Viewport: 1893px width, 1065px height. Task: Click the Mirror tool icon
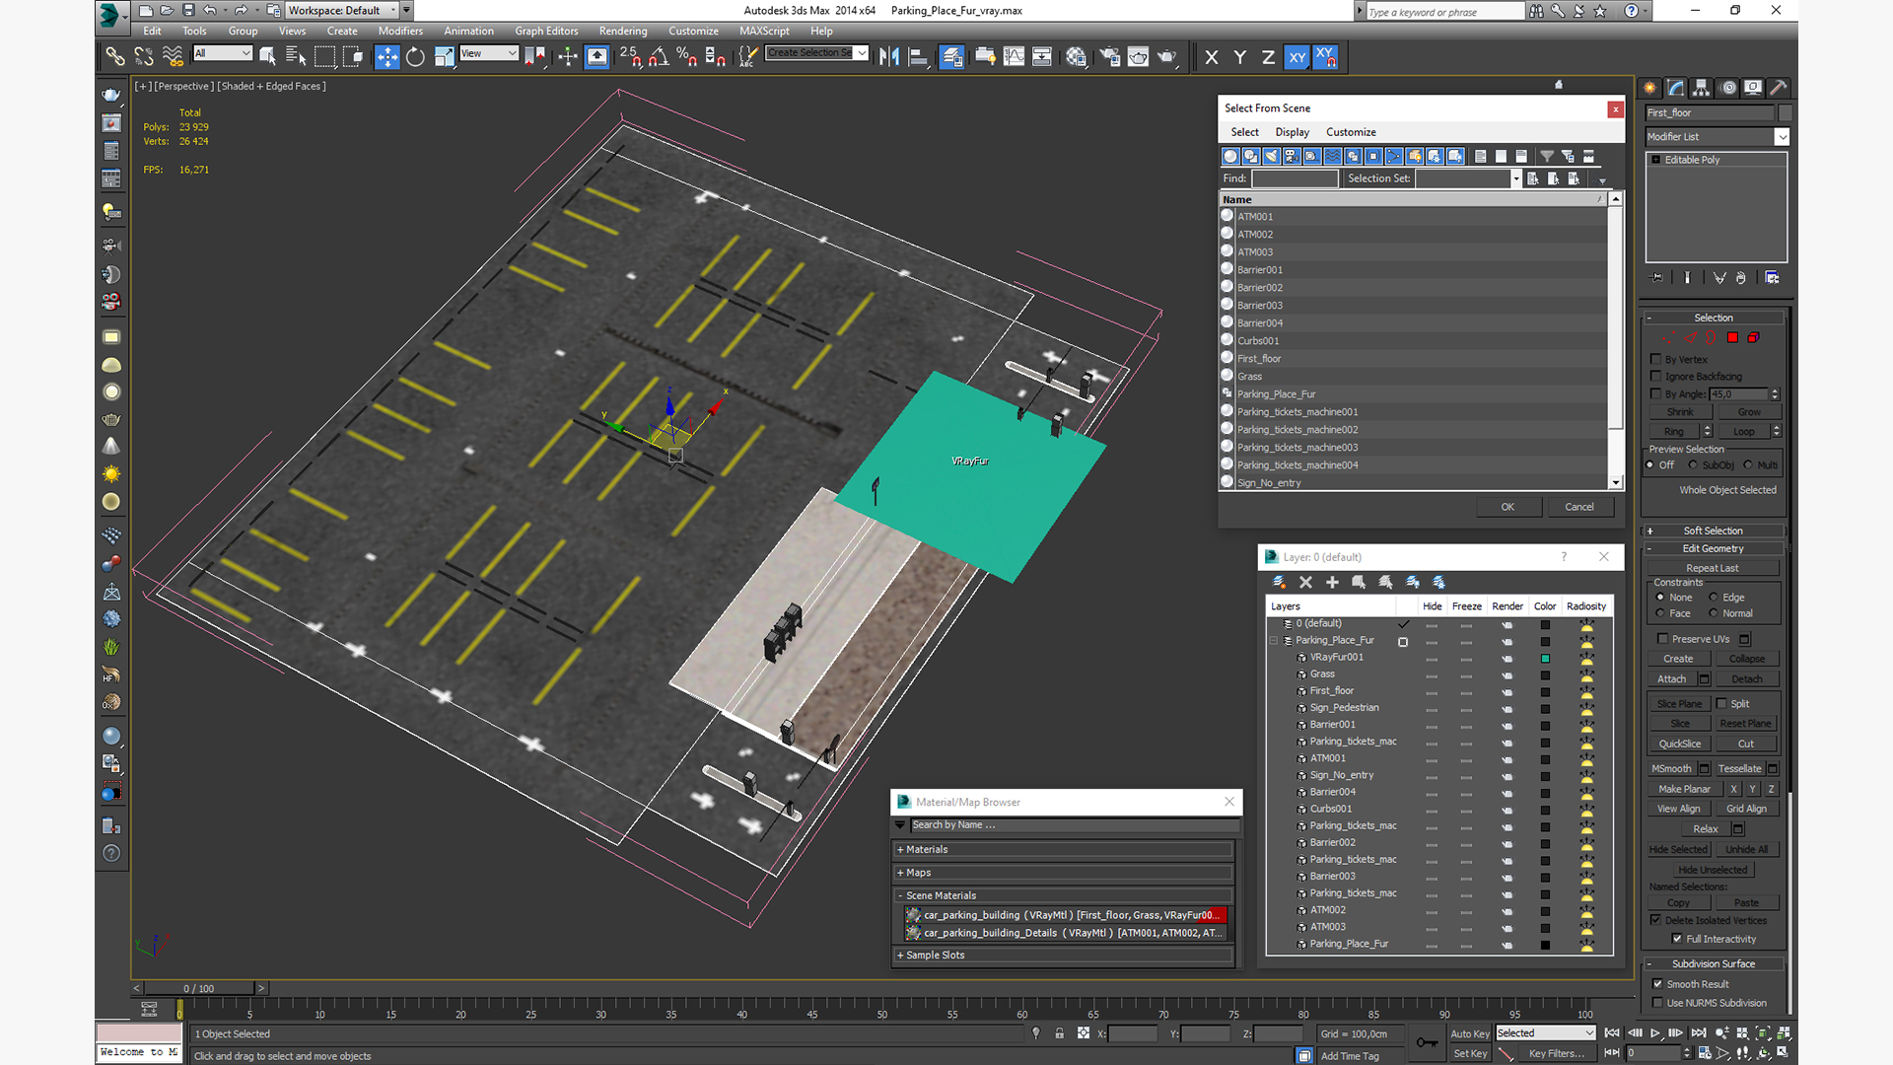pos(889,57)
